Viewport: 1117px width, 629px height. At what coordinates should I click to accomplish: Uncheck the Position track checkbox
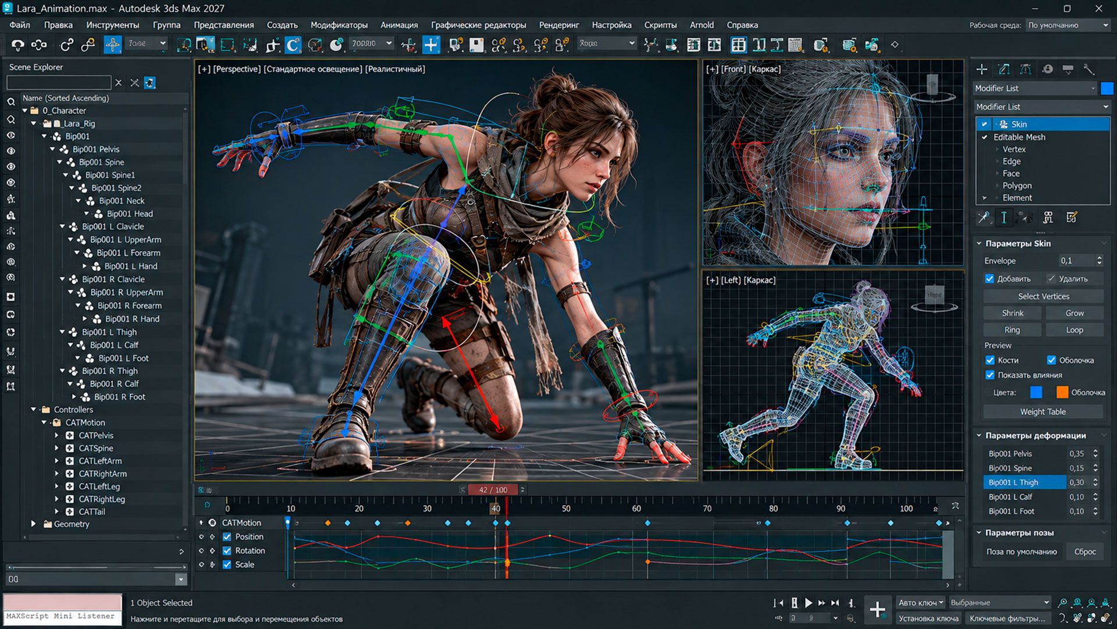pyautogui.click(x=227, y=537)
